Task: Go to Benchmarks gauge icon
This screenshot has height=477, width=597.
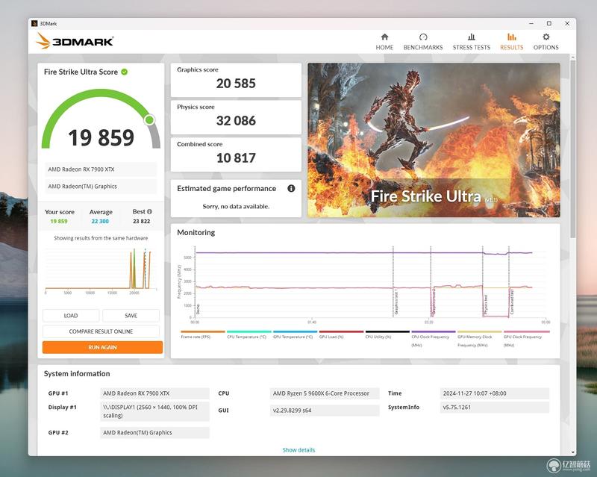Action: [x=423, y=37]
